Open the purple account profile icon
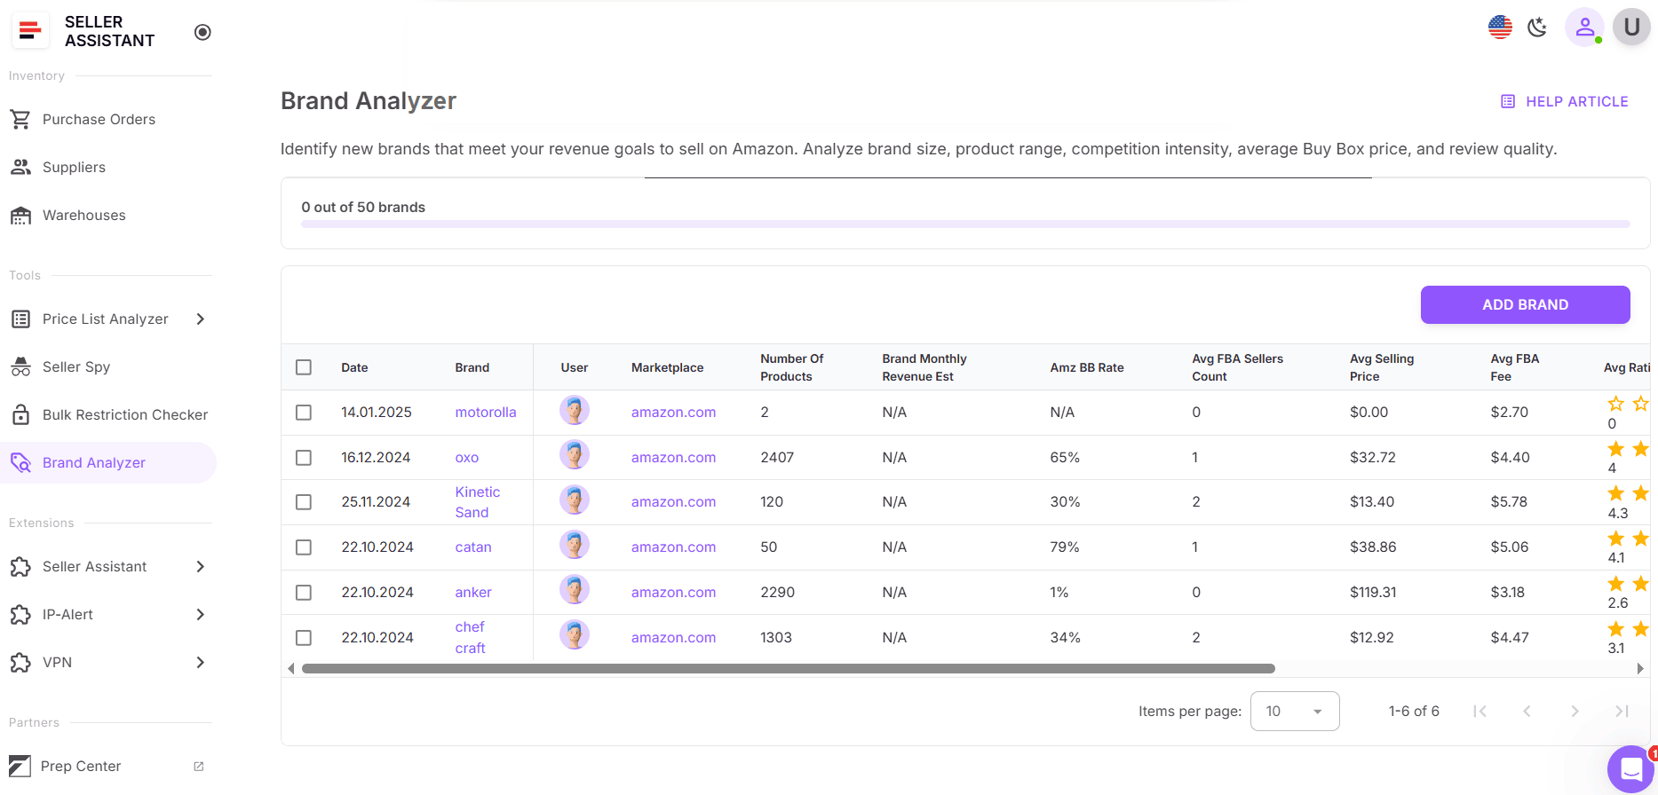The image size is (1658, 795). click(1584, 28)
